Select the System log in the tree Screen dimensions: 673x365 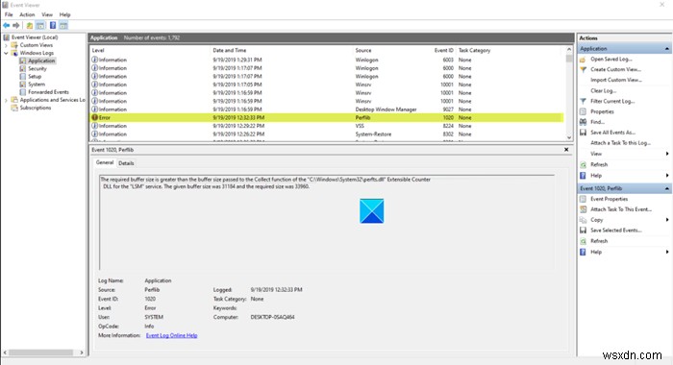(37, 85)
